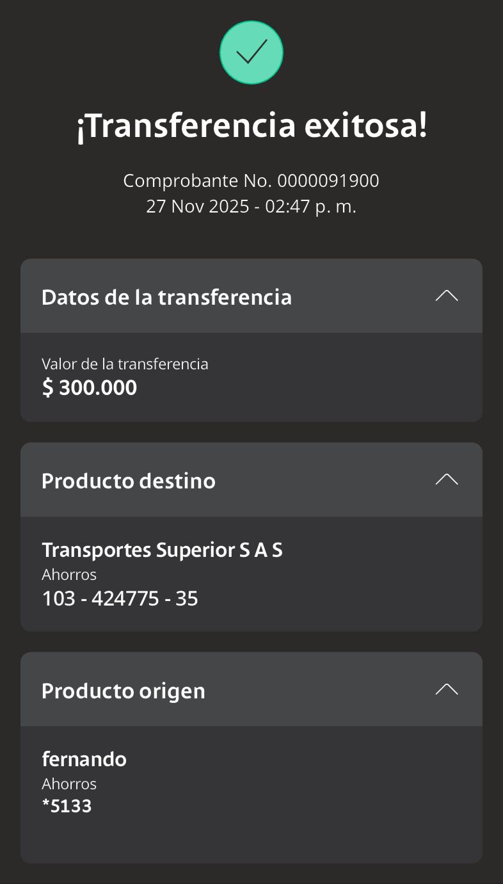
Task: Click the ¡Transferencia exitosa! heading
Action: pyautogui.click(x=251, y=125)
